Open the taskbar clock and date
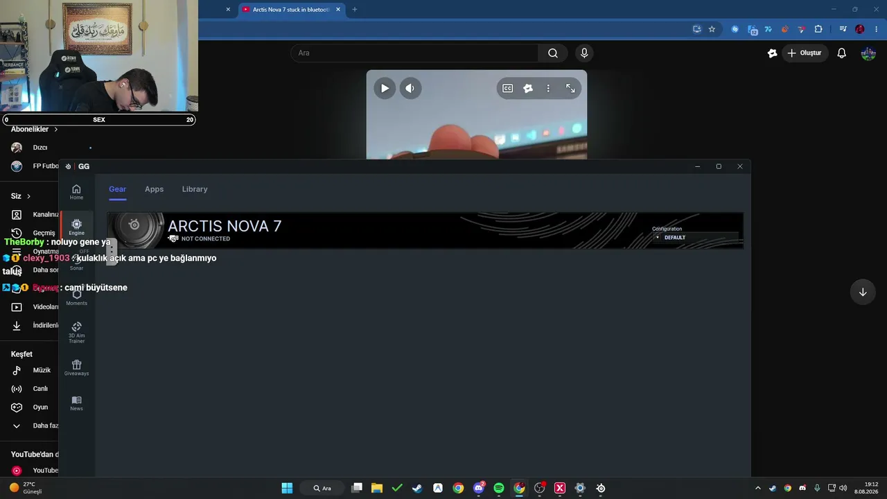Viewport: 887px width, 499px height. 866,488
